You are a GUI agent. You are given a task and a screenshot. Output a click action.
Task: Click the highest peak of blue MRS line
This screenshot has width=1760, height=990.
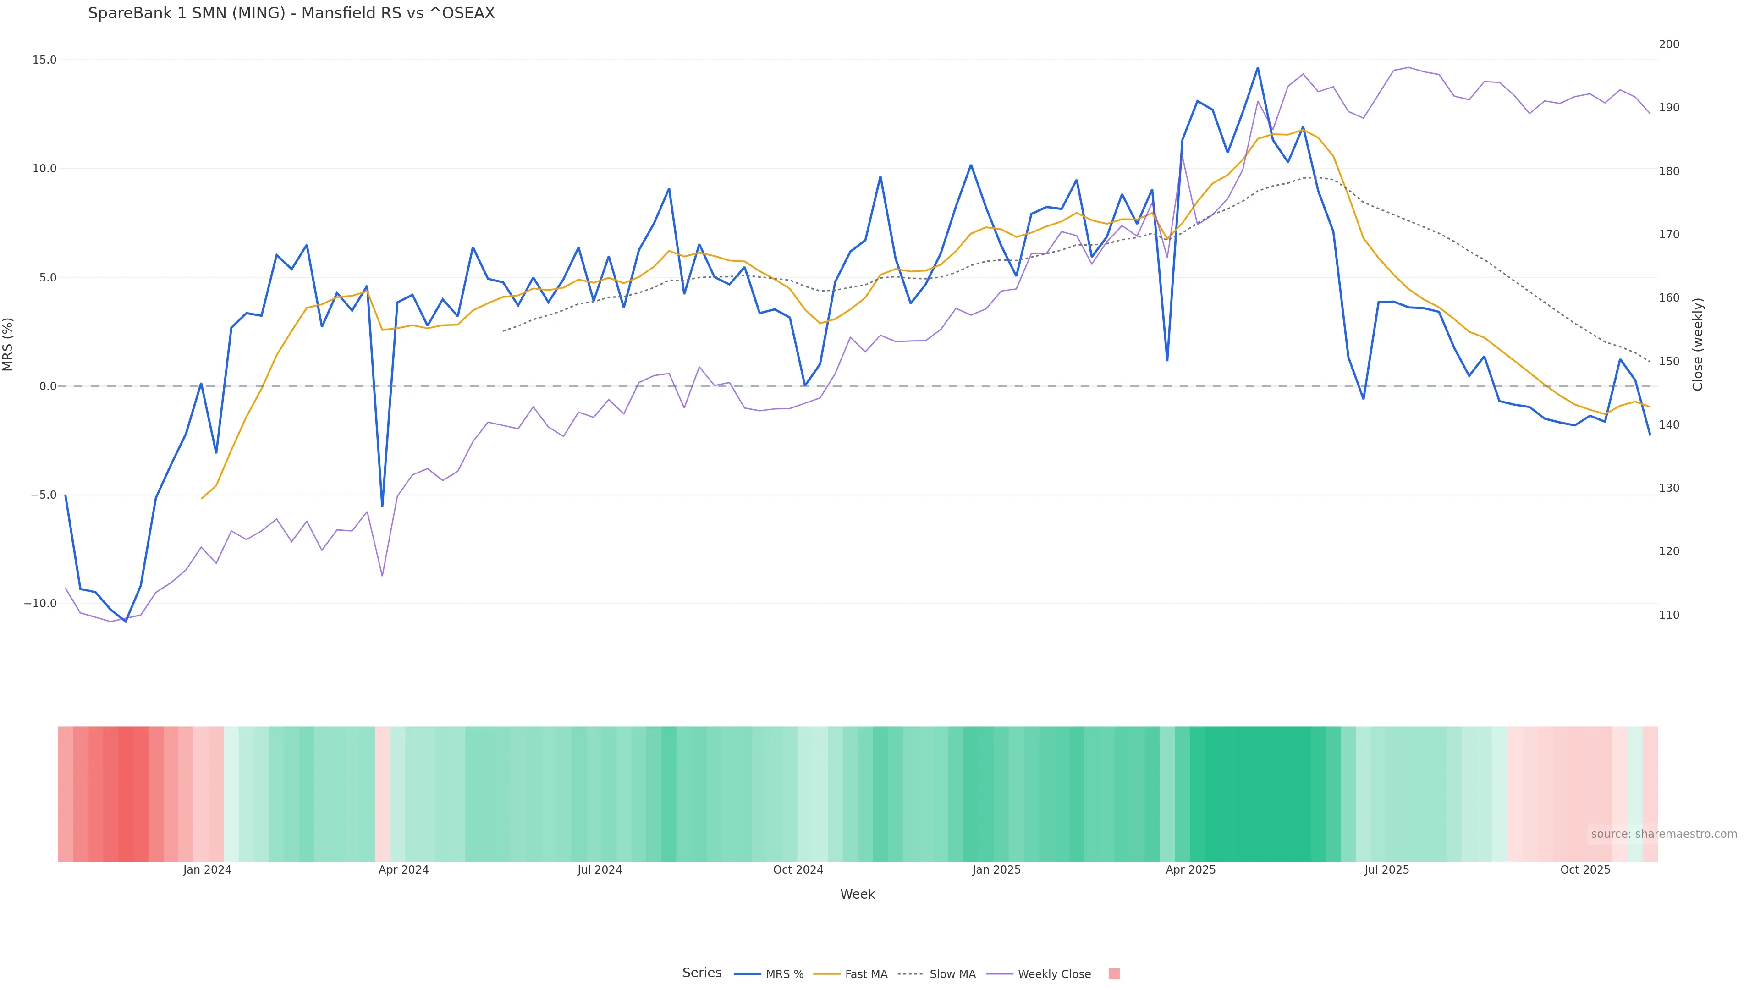pyautogui.click(x=1257, y=68)
